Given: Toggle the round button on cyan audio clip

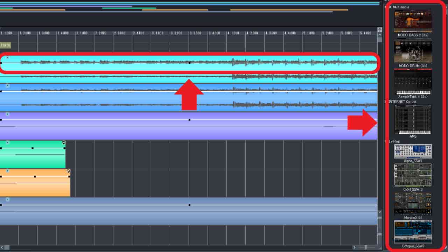Looking at the screenshot, I should (7, 57).
